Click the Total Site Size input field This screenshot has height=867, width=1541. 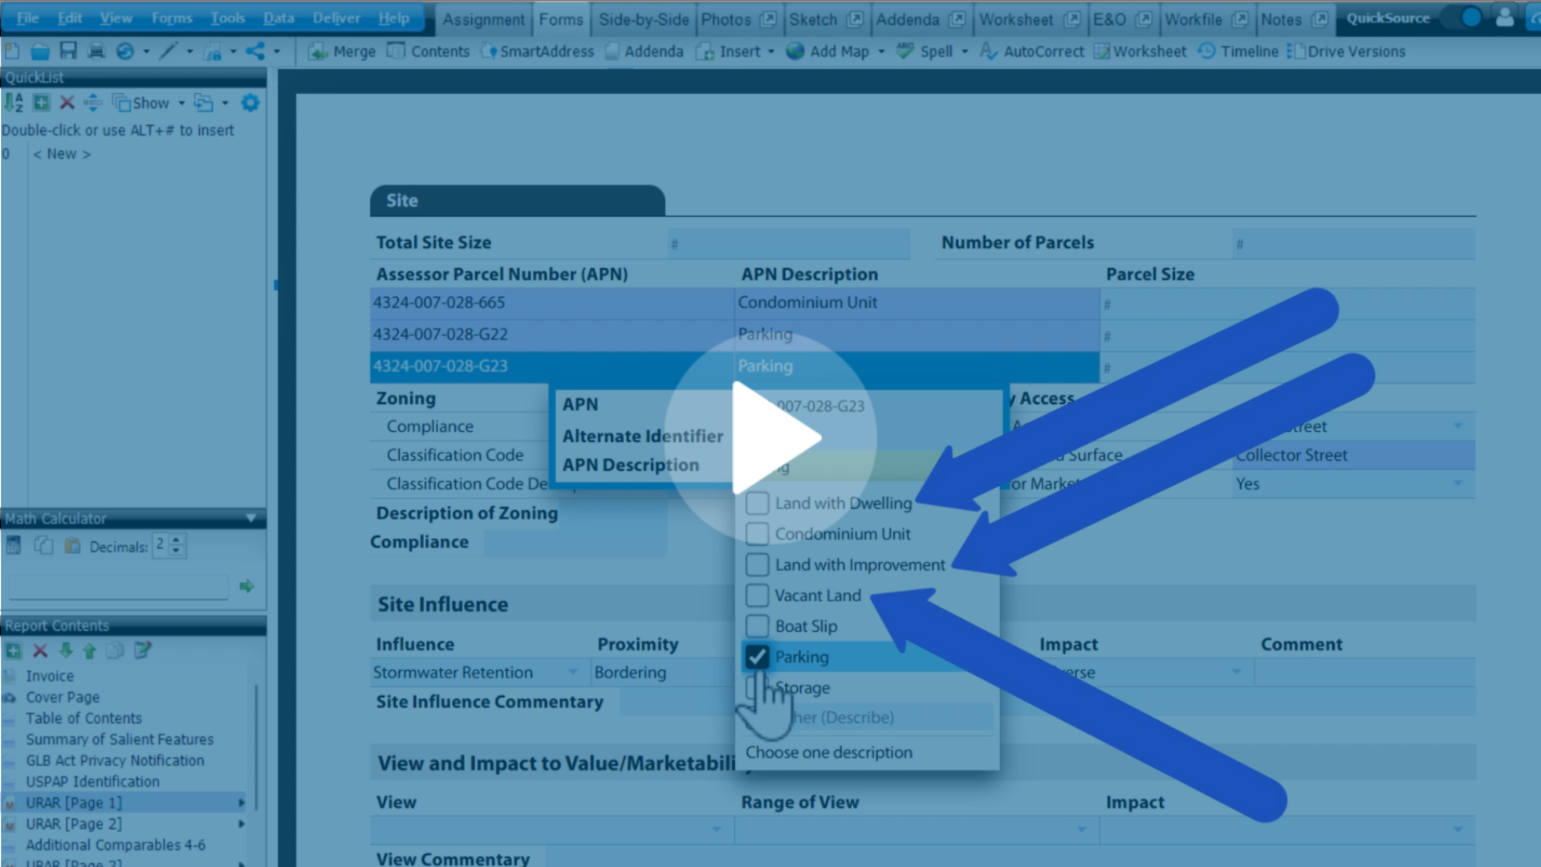[x=789, y=243]
